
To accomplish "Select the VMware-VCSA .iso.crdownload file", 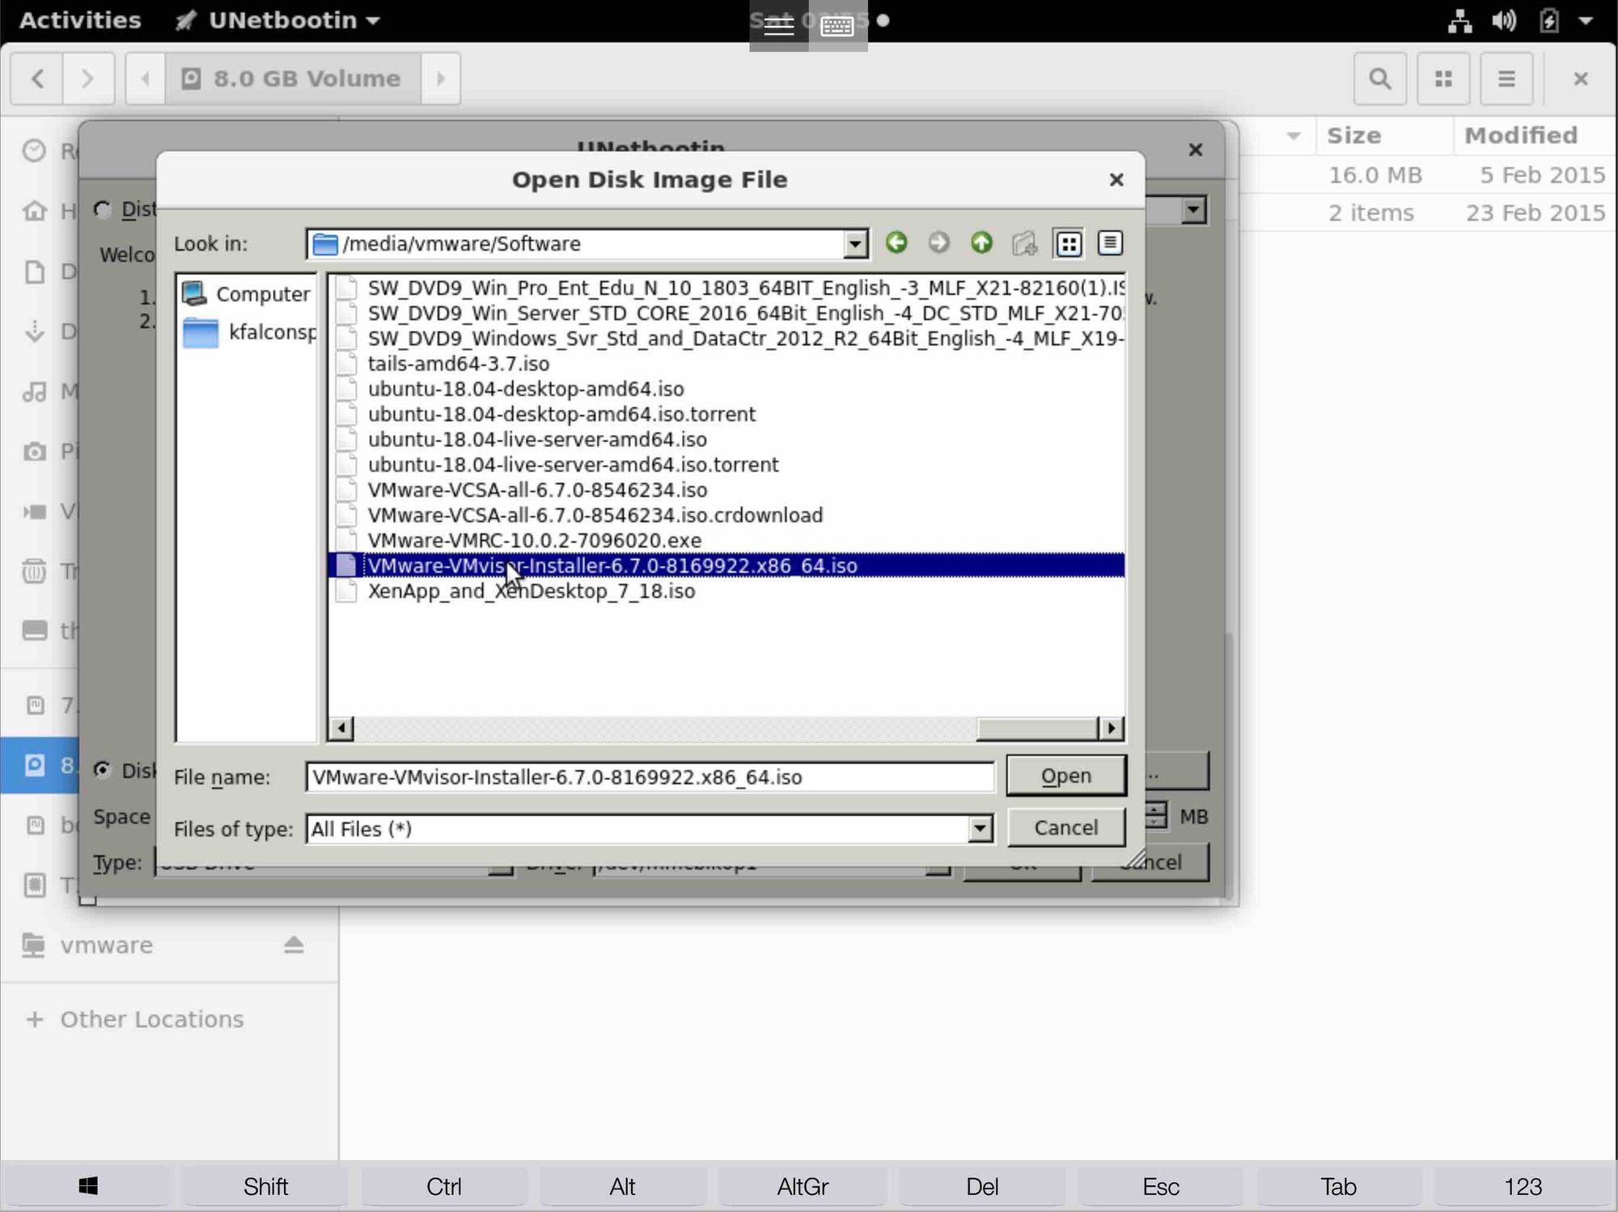I will (x=595, y=515).
